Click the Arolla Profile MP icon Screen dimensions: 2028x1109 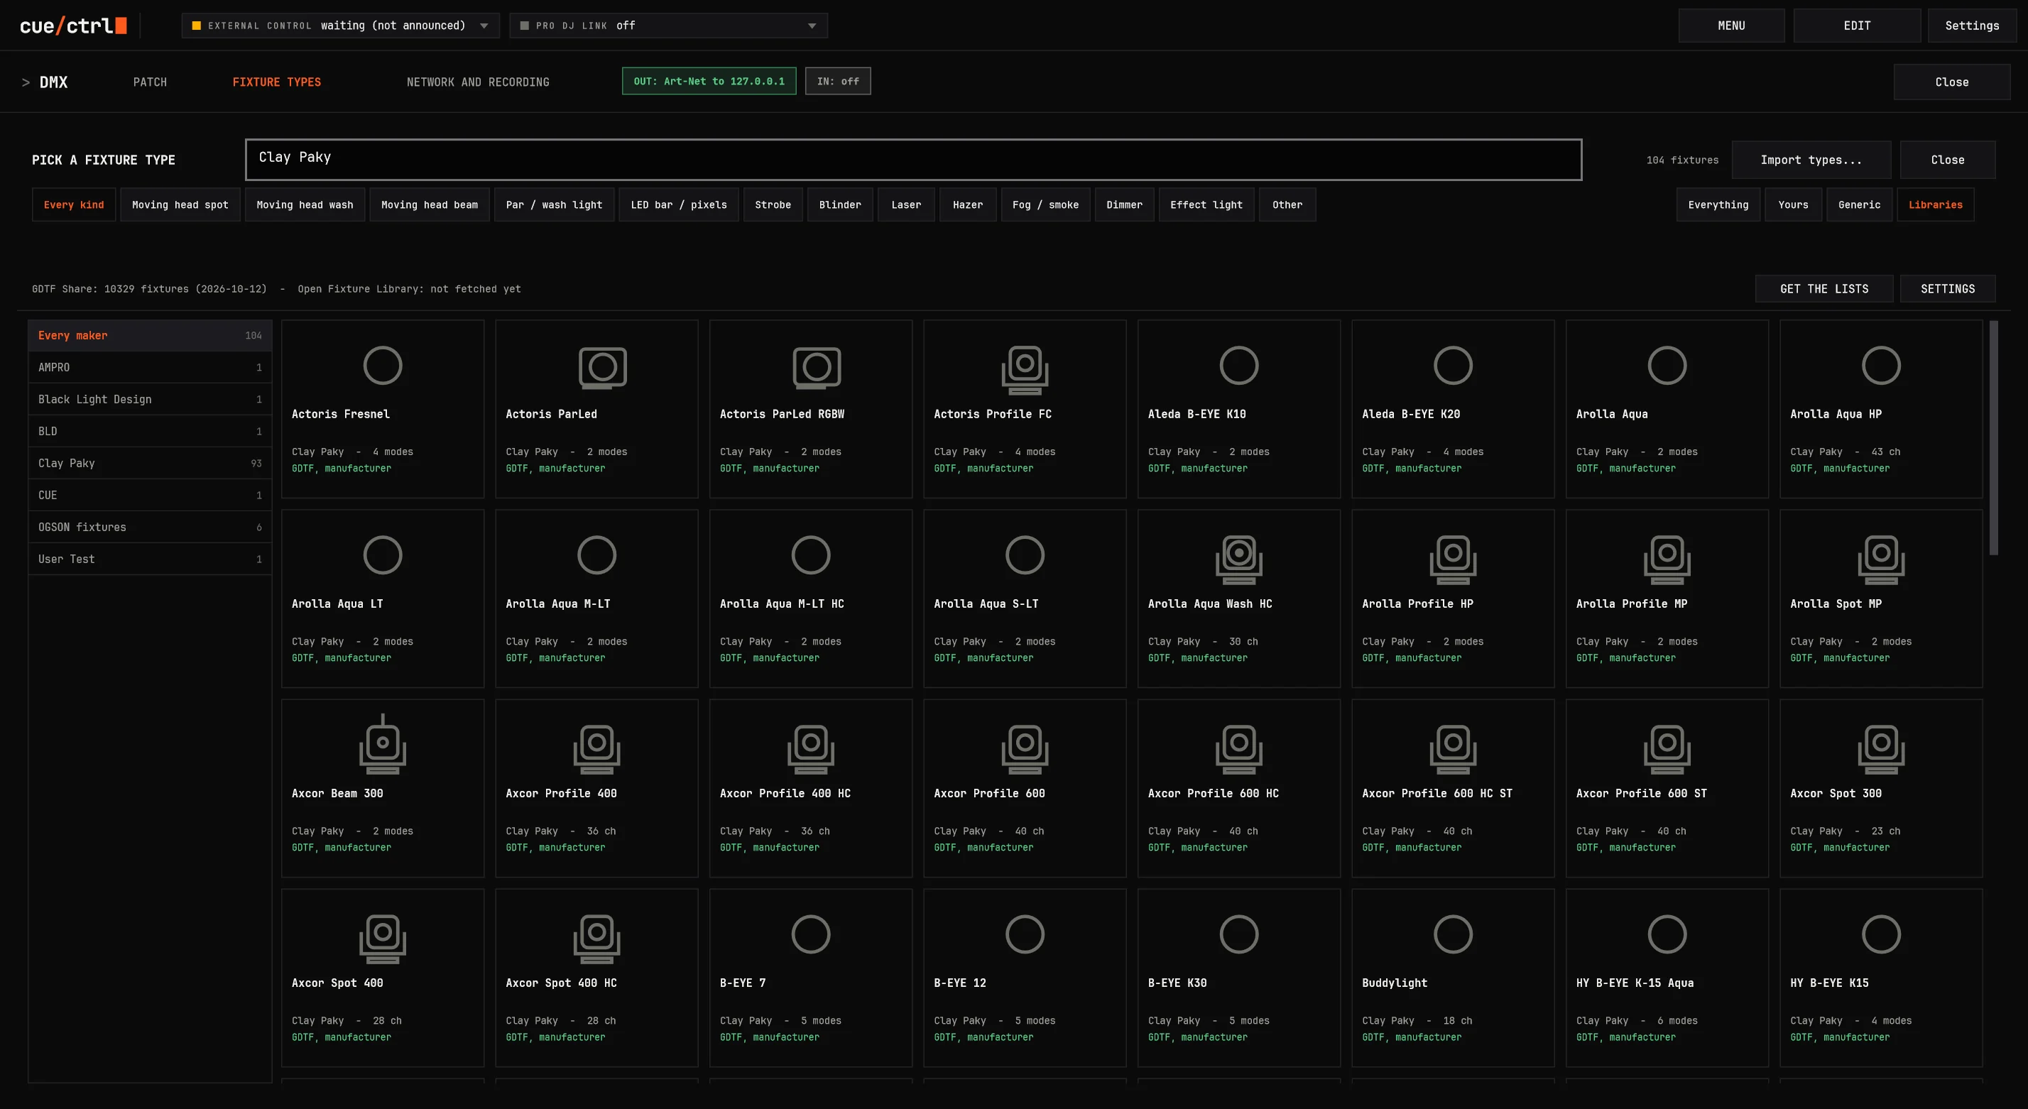click(x=1667, y=559)
